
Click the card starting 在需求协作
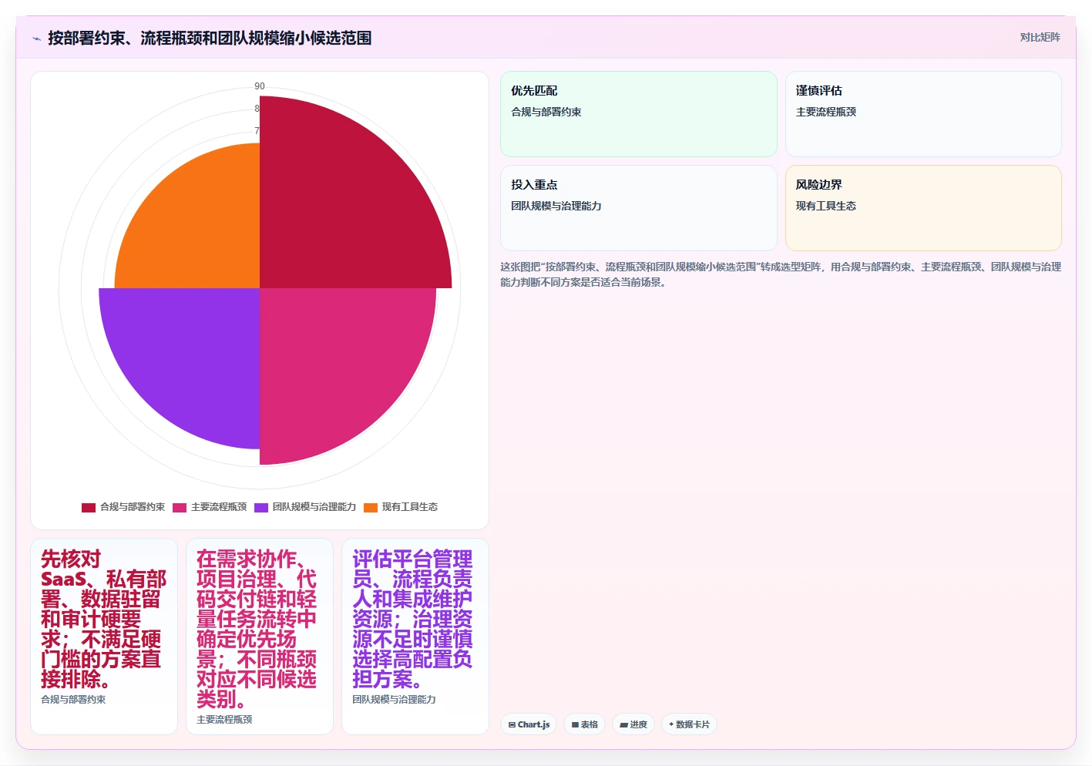[x=260, y=637]
